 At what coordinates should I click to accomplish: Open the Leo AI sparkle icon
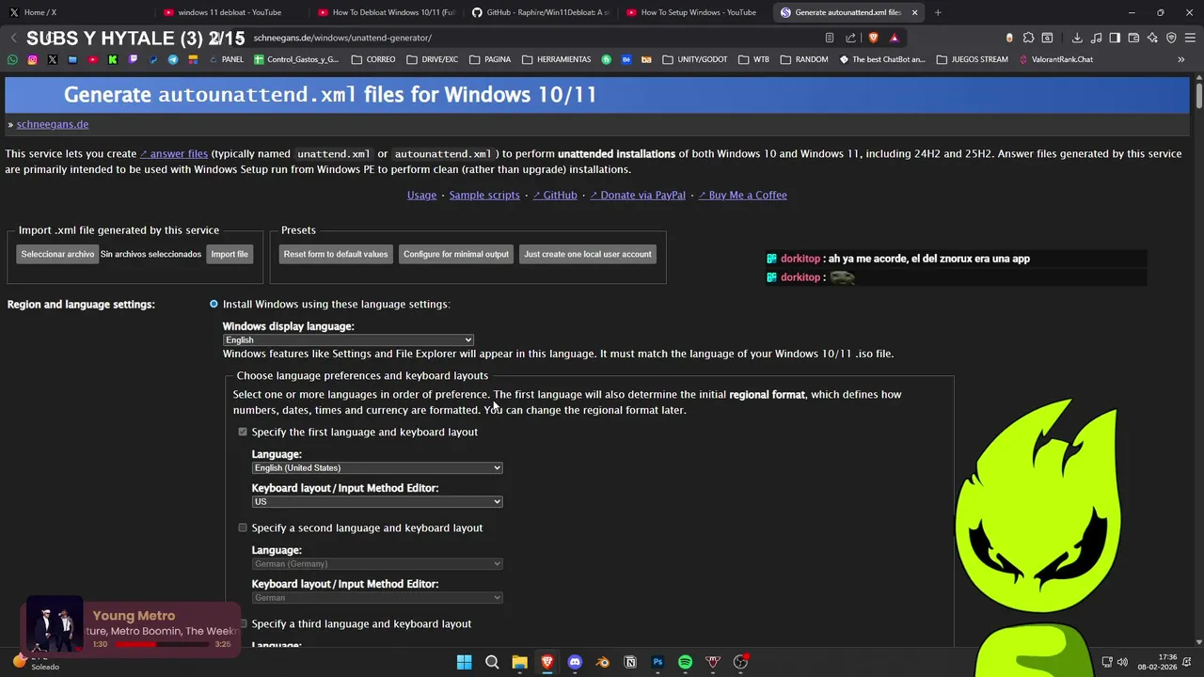1152,38
